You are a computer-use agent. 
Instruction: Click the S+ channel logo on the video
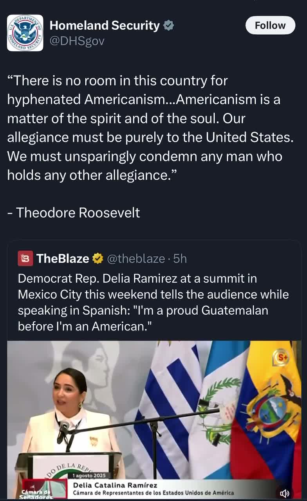pos(281,357)
